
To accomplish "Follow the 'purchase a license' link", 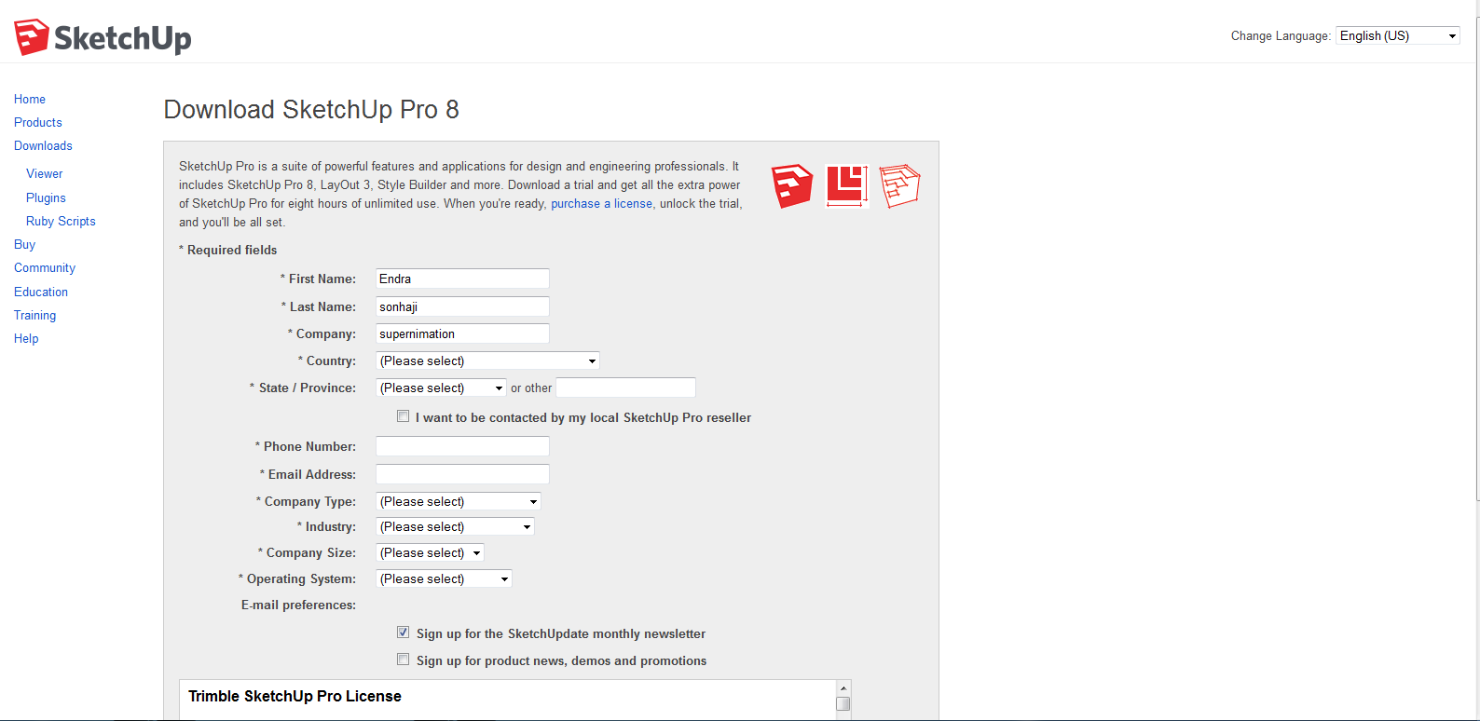I will [x=601, y=203].
